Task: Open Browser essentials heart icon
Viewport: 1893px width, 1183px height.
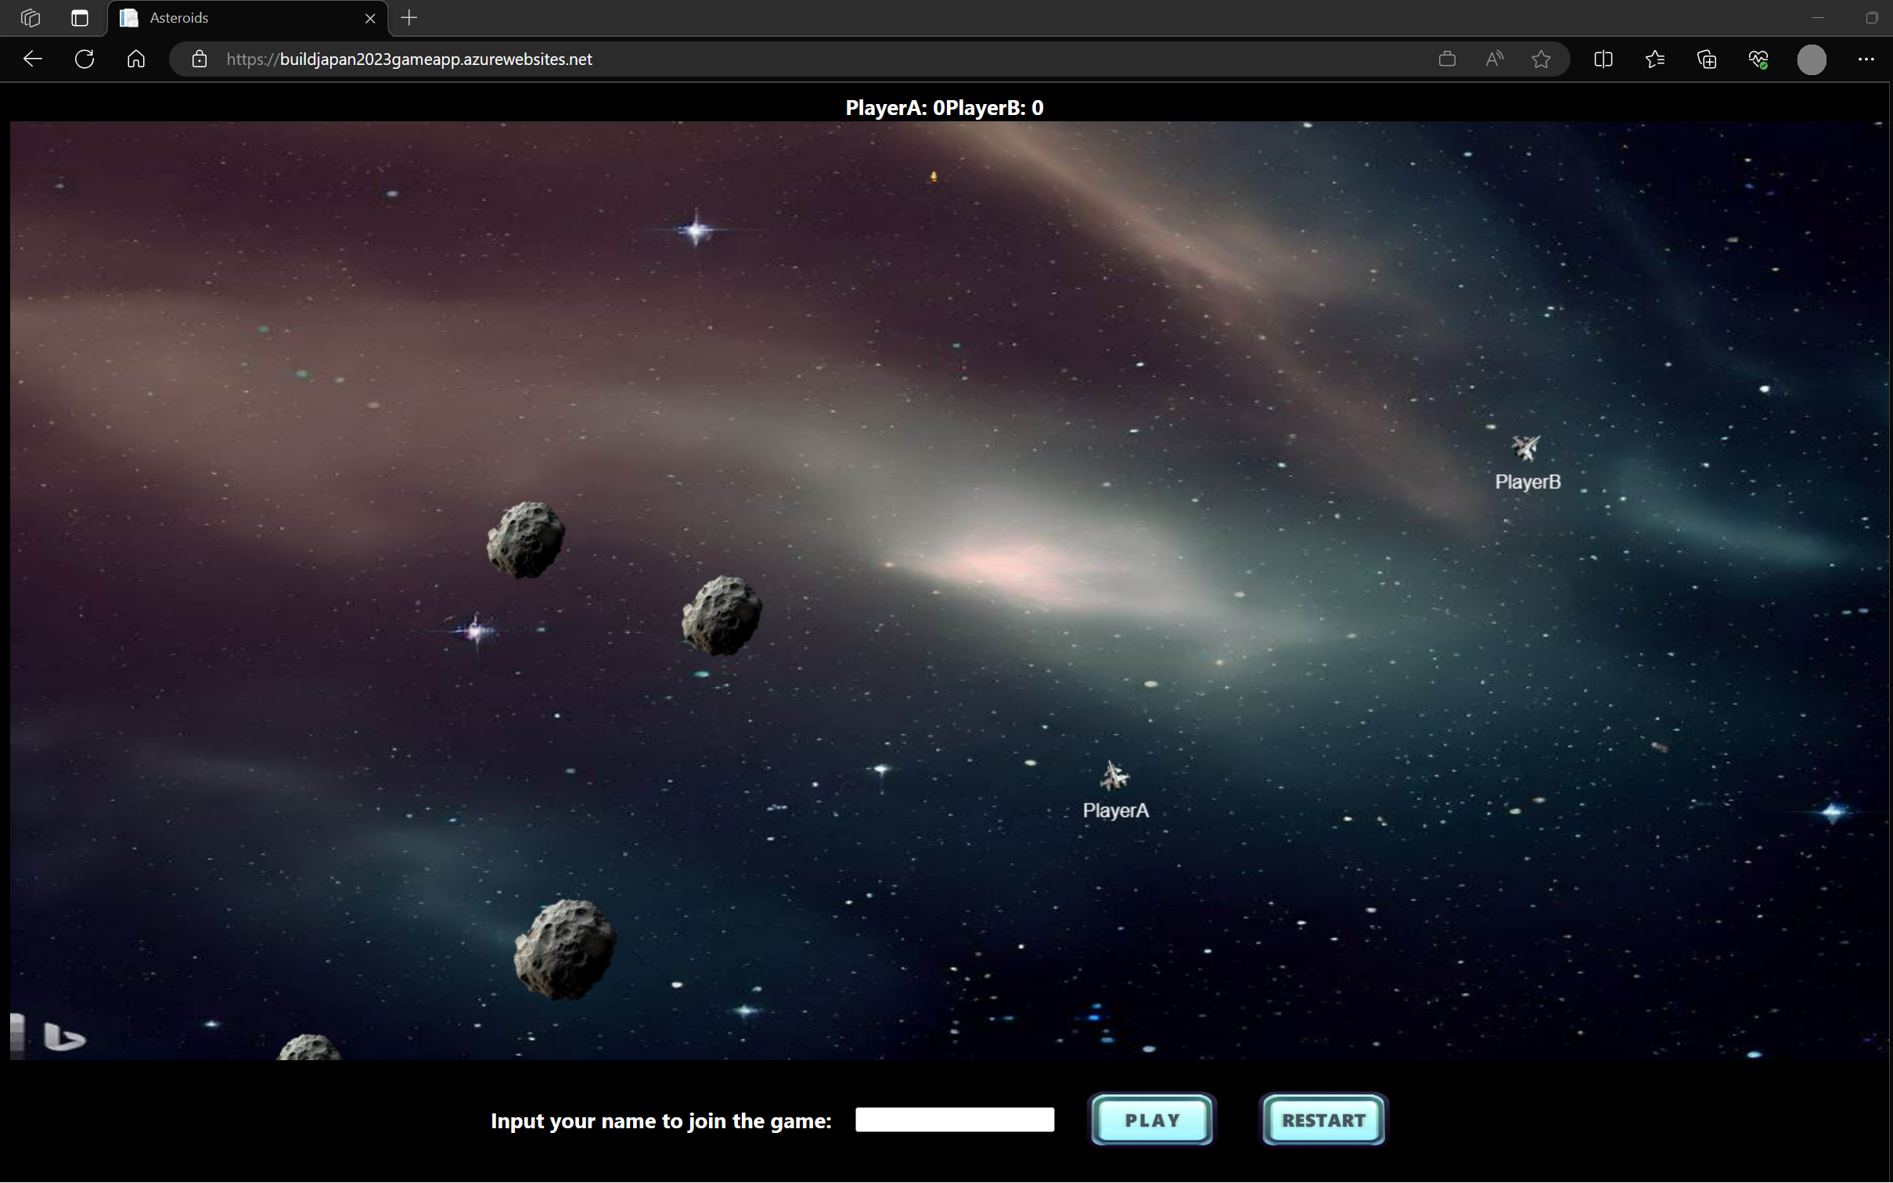Action: click(1758, 59)
